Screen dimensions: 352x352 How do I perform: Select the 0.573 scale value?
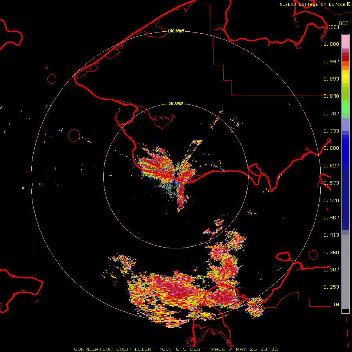331,183
